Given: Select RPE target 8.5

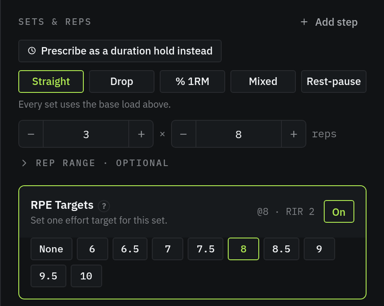Looking at the screenshot, I should click(281, 249).
